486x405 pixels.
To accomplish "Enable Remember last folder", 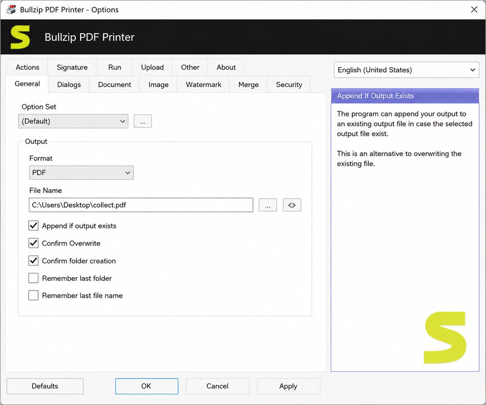I will pyautogui.click(x=33, y=278).
